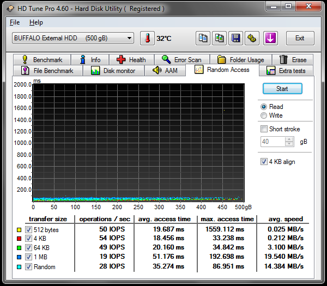The height and width of the screenshot is (286, 327).
Task: Switch to the Folder Usage tab
Action: [x=241, y=60]
